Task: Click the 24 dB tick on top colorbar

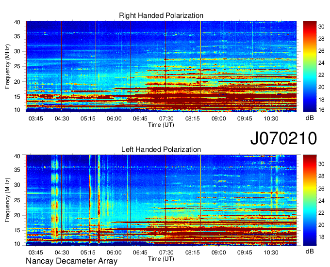Action: point(321,63)
